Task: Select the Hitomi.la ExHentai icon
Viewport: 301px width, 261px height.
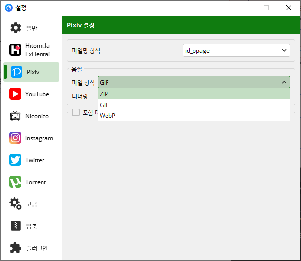Action: pos(15,50)
